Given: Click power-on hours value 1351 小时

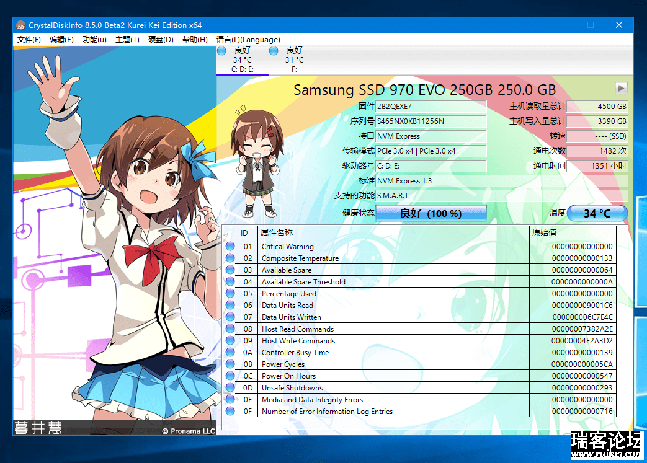Looking at the screenshot, I should [597, 165].
